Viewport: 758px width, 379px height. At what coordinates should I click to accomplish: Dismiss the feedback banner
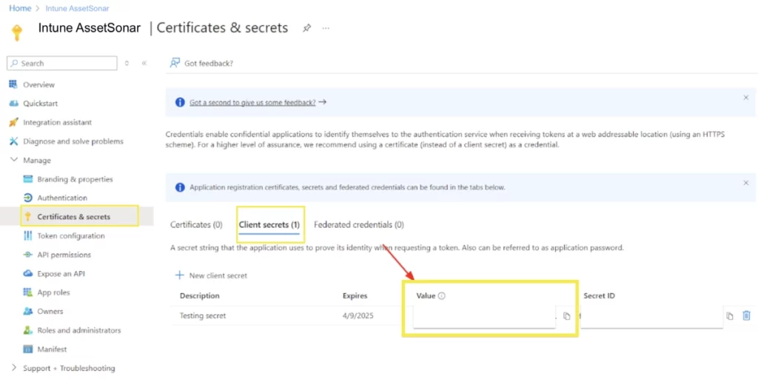tap(745, 98)
